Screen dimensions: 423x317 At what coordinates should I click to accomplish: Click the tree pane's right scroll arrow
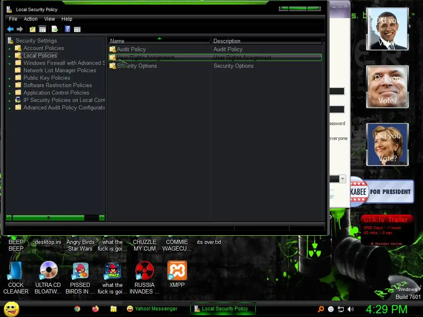tap(102, 218)
